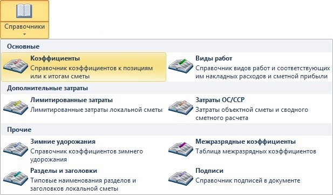The image size is (333, 195).
Task: Click the Разделы и заголовки book icon
Action: pos(16,179)
